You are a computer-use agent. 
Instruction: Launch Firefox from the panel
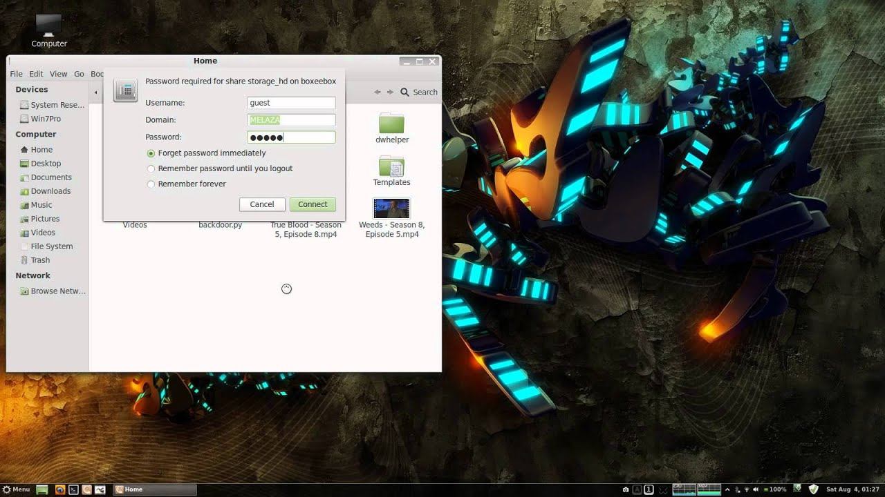click(60, 490)
